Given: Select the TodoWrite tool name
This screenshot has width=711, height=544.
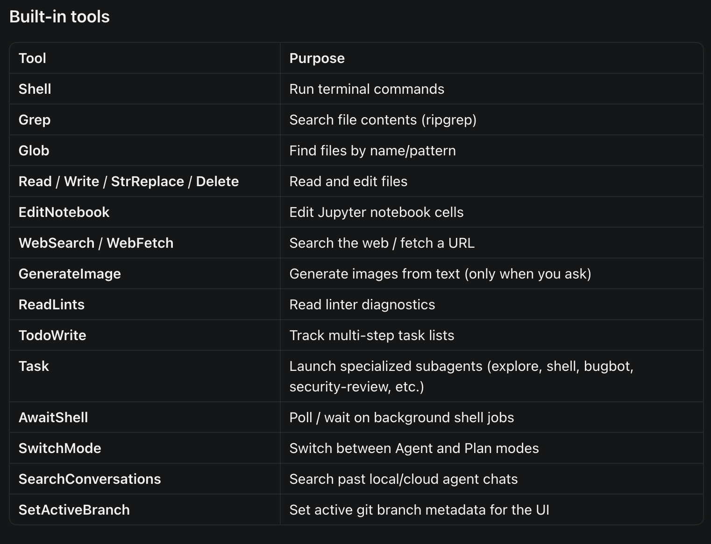Looking at the screenshot, I should click(52, 335).
